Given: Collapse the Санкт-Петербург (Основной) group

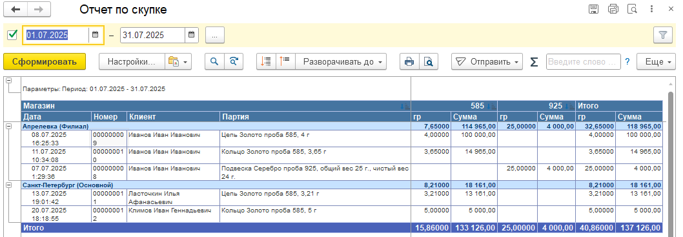Looking at the screenshot, I should [8, 185].
